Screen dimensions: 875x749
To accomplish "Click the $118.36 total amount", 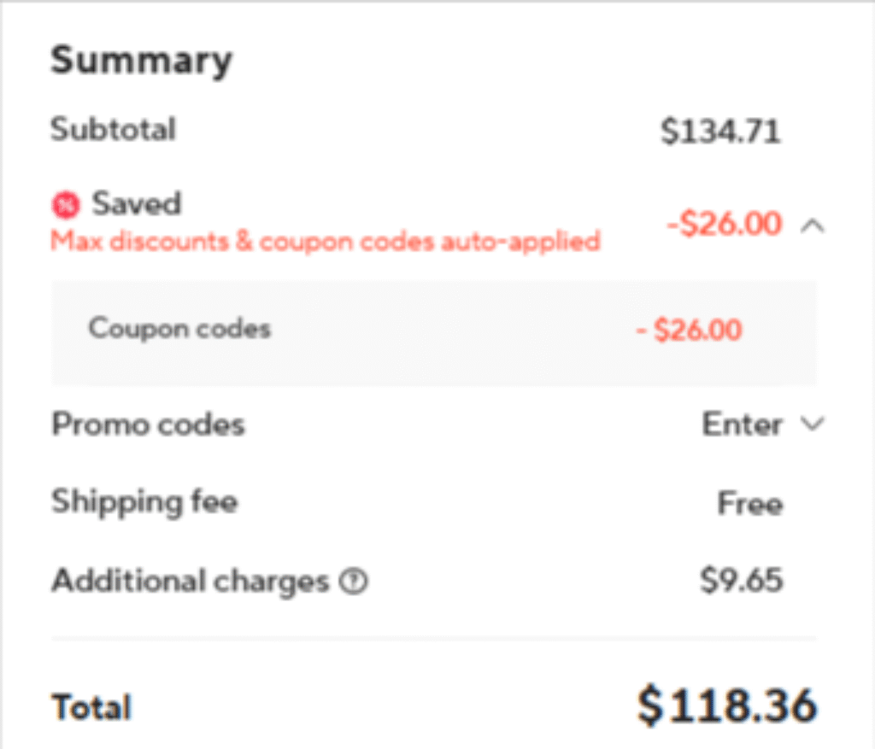I will [x=727, y=705].
